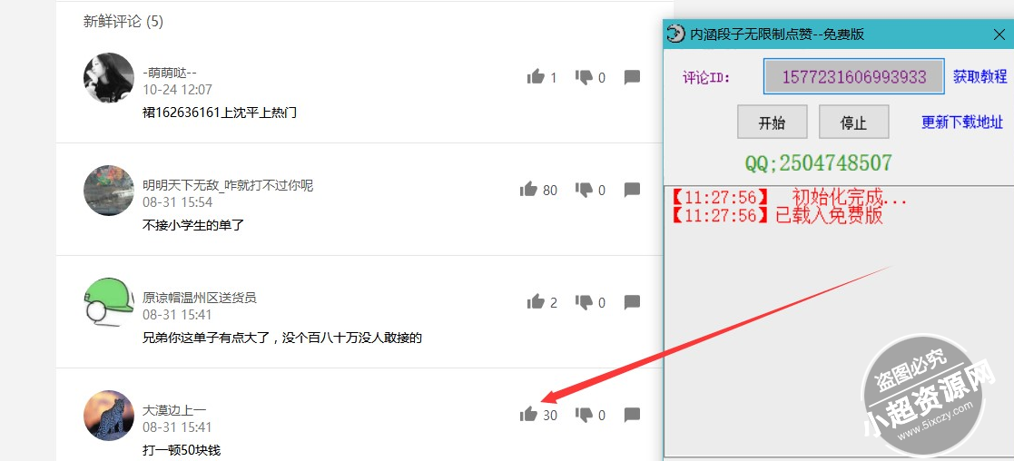
Task: Open the 获取教程 link
Action: 980,76
